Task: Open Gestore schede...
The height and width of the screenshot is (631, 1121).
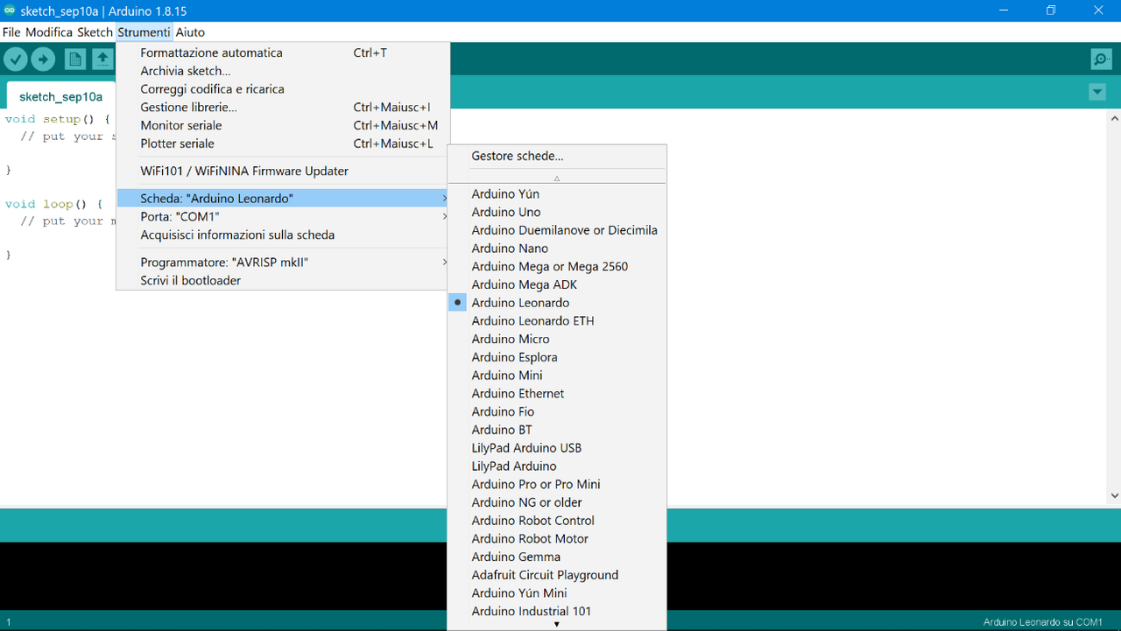Action: coord(557,156)
